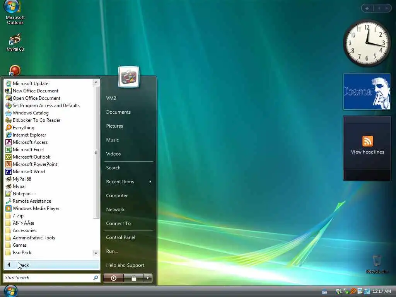
Task: Lock the computer with the lock button
Action: [134, 278]
